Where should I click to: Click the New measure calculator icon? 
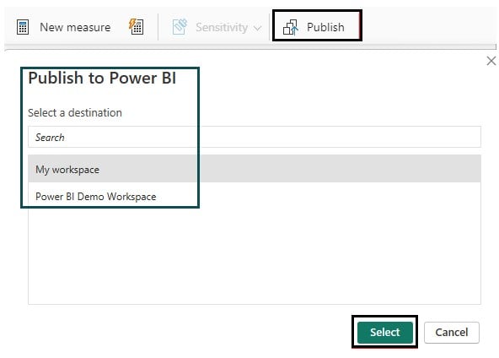pos(23,27)
